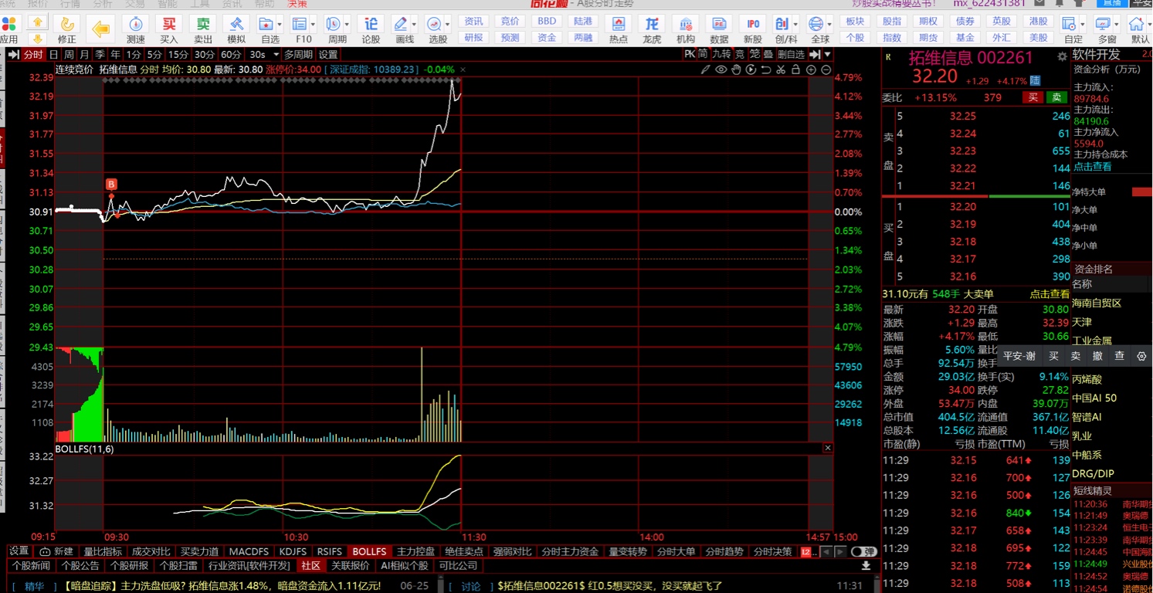This screenshot has height=593, width=1153.
Task: Click the undo arrow on chart toolbar
Action: tap(765, 69)
